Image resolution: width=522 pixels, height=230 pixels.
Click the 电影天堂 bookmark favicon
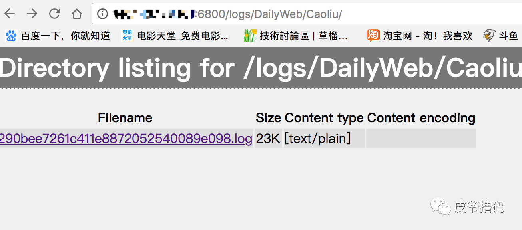[127, 36]
